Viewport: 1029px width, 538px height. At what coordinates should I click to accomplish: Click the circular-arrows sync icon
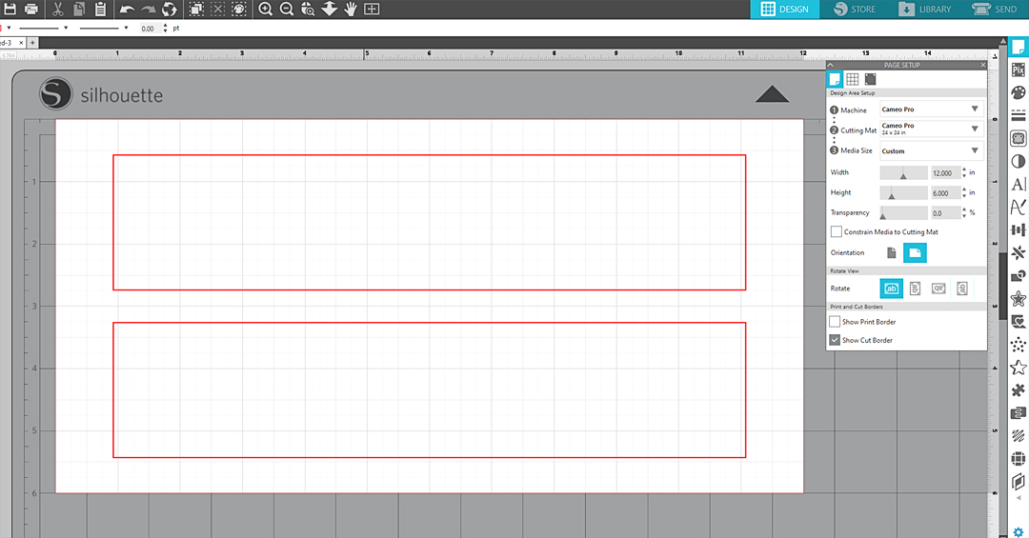(x=170, y=10)
